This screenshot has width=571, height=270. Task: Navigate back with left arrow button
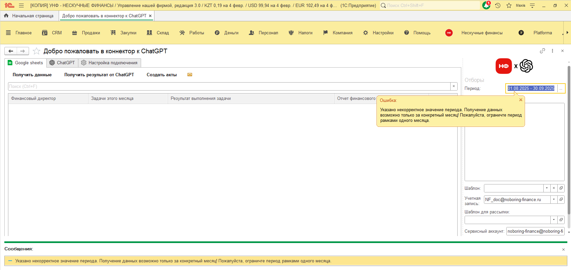[11, 51]
